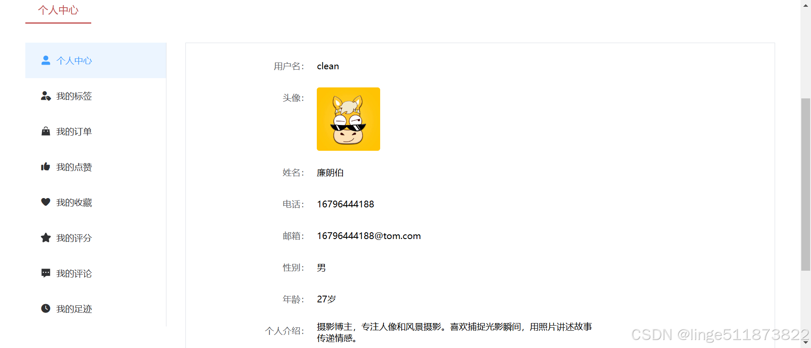Click the chat bubble icon beside 我的评论
Viewport: 811px width, 348px height.
[46, 273]
